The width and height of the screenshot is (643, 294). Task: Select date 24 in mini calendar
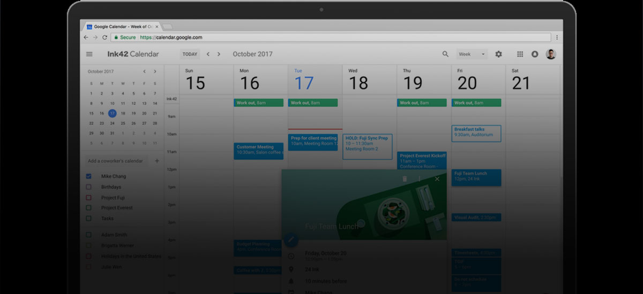pos(112,123)
